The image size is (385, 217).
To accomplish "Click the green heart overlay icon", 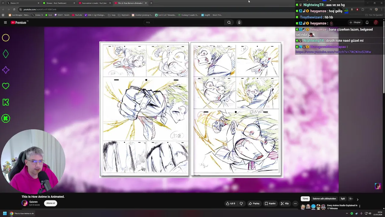I will (6, 86).
